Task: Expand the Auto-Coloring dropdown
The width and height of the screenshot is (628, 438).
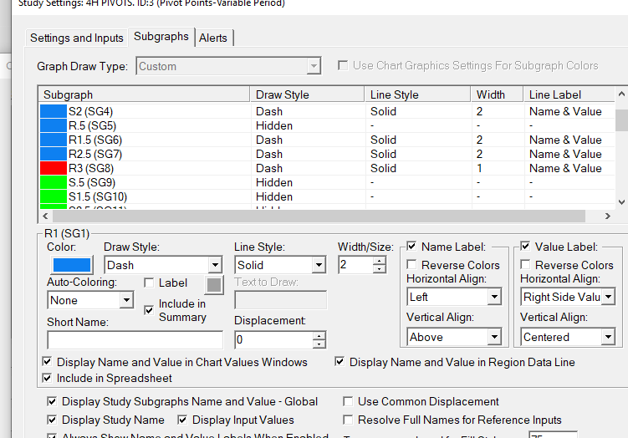Action: coord(127,300)
